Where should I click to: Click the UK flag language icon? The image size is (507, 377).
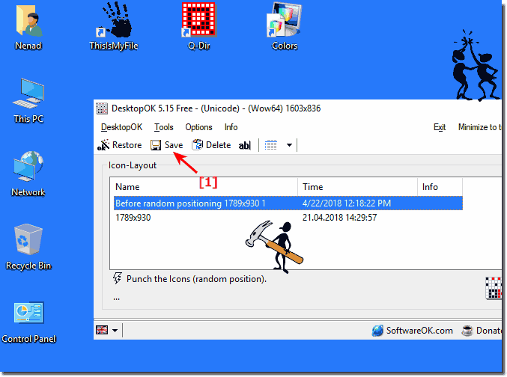pos(102,330)
